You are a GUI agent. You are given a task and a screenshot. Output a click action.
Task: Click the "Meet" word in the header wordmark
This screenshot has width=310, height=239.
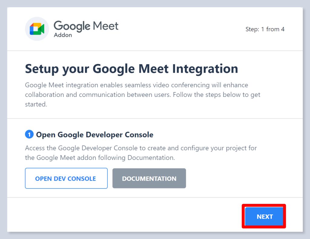tap(106, 26)
